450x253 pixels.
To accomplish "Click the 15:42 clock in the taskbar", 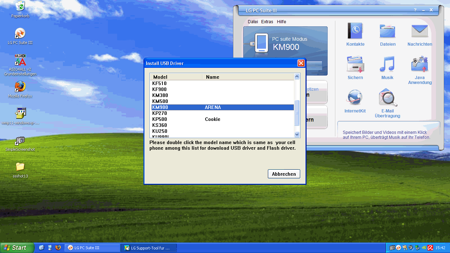I will [x=441, y=248].
